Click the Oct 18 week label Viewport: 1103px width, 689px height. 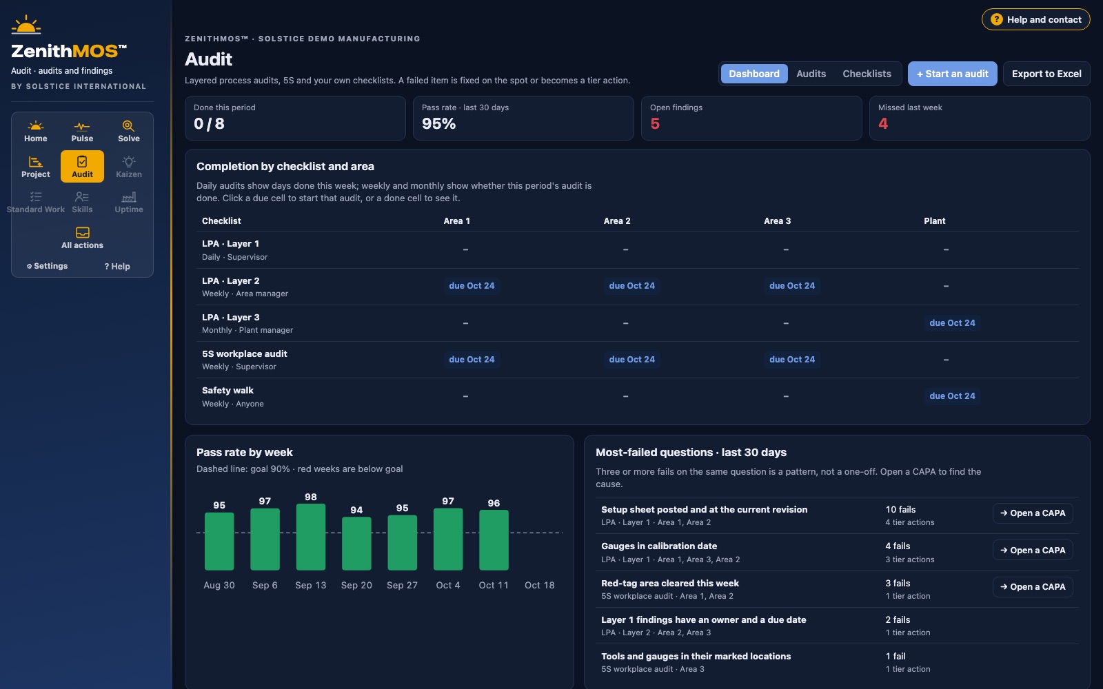tap(539, 586)
